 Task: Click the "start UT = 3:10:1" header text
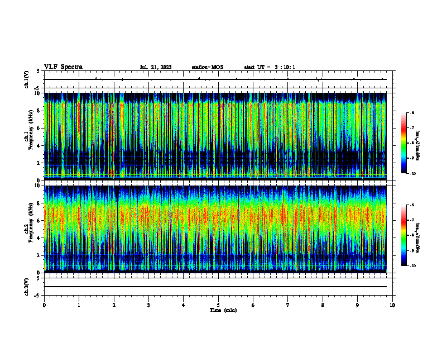[x=270, y=67]
